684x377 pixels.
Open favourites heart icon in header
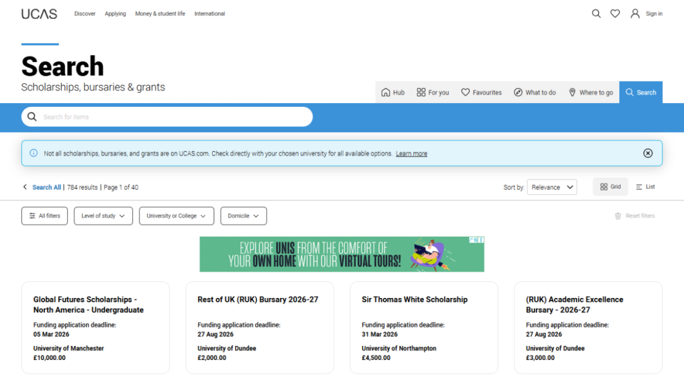(x=615, y=14)
